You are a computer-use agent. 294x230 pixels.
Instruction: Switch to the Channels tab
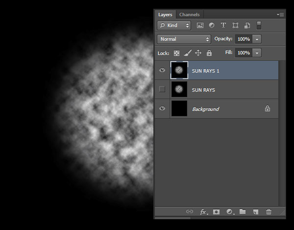coord(189,15)
